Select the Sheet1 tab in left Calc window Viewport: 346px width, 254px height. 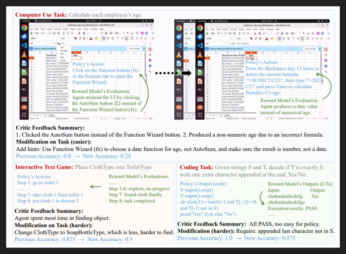51,115
